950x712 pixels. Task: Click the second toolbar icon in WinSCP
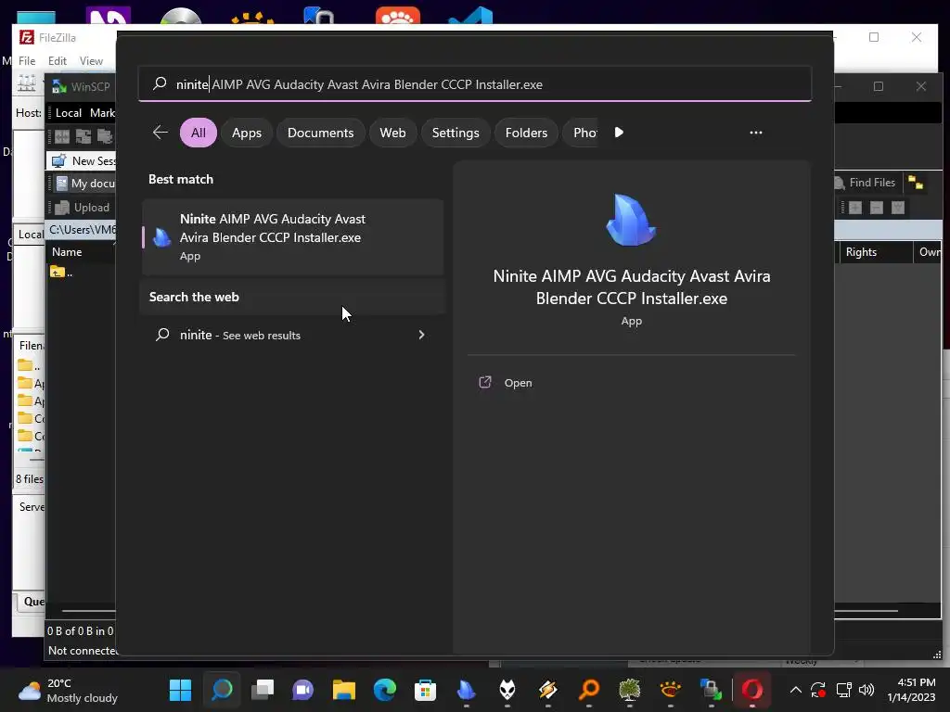point(83,136)
